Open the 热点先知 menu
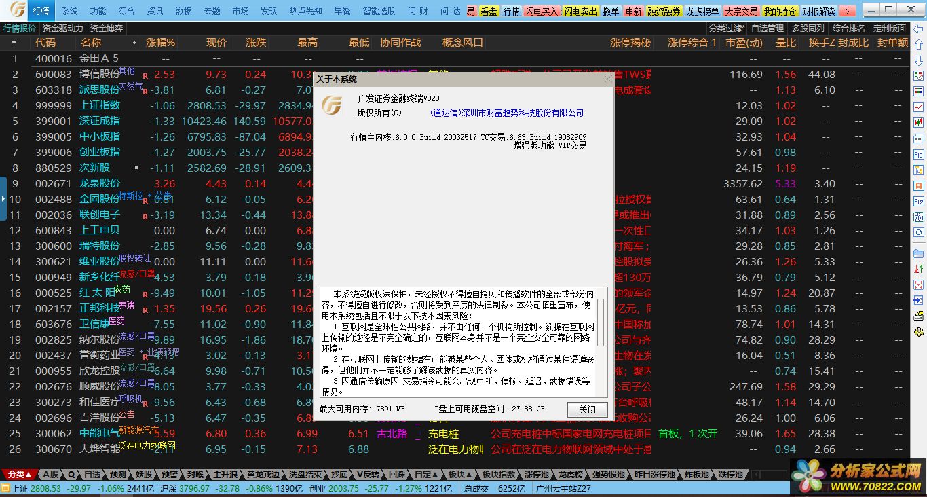Viewport: 927px width, 497px height. click(306, 12)
